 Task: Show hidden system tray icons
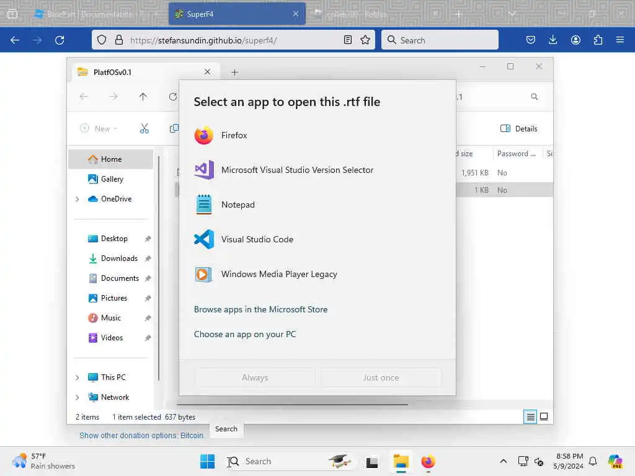(504, 461)
